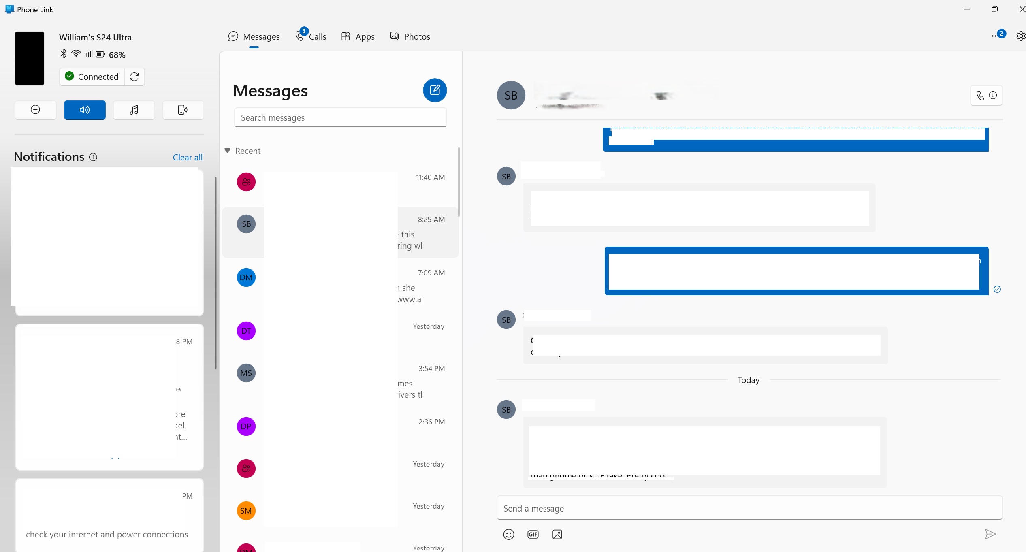The height and width of the screenshot is (552, 1026).
Task: Toggle the phone sound volume button
Action: coord(85,110)
